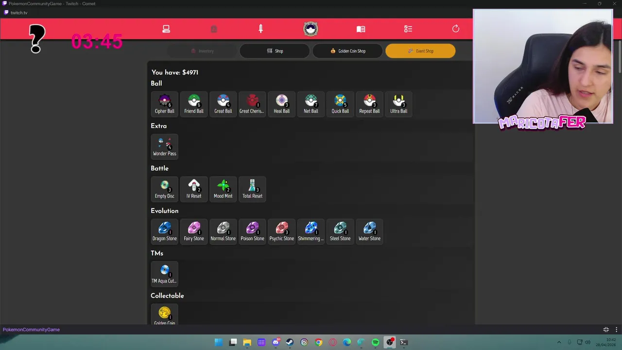This screenshot has width=622, height=350.
Task: Open Spotify from the taskbar
Action: [375, 342]
